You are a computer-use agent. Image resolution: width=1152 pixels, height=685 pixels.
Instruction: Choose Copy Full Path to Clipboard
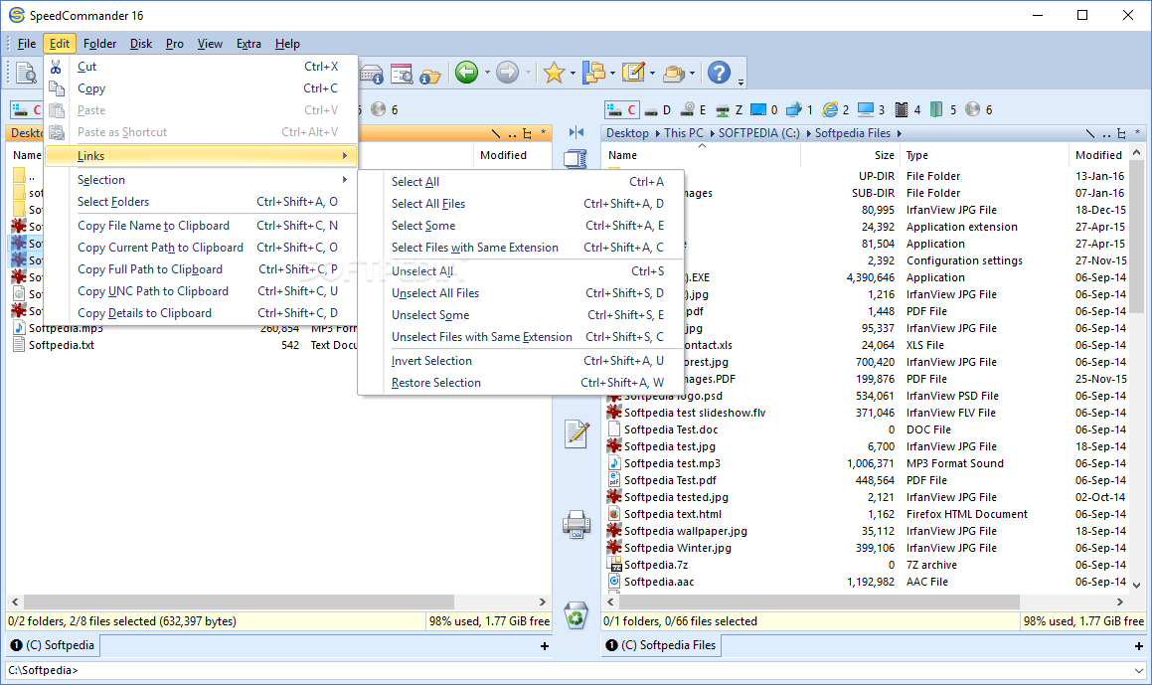(202, 269)
